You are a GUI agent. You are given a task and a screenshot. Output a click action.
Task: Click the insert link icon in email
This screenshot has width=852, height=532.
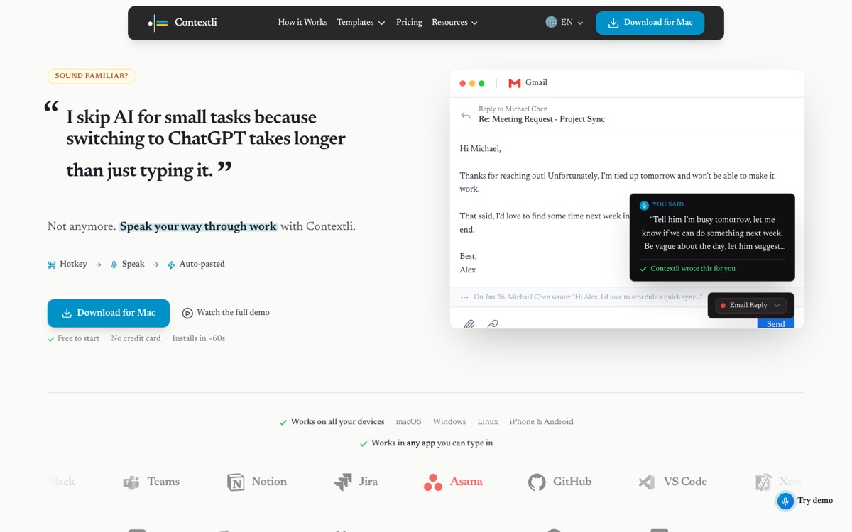click(x=493, y=324)
